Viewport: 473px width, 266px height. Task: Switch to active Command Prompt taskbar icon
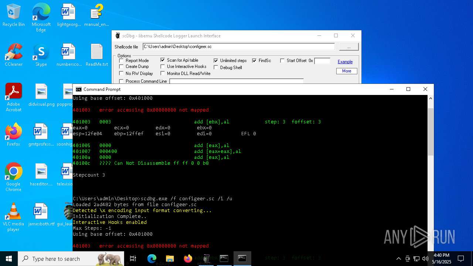(242, 259)
